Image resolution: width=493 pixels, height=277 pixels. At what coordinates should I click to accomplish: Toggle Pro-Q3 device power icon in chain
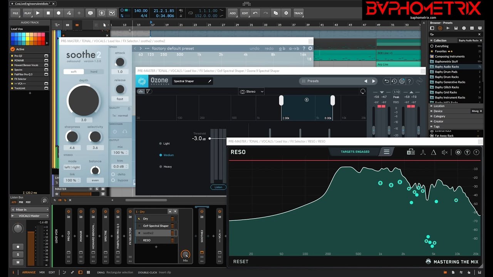pos(69,211)
